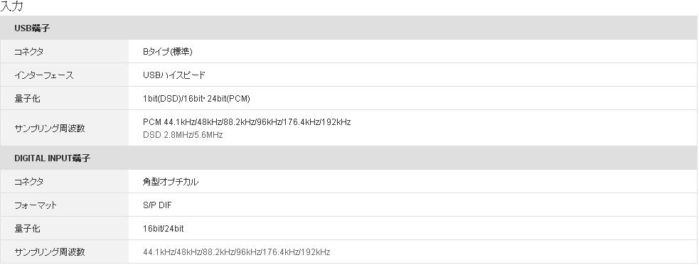Screen dimensions: 699x265
Task: Click the PCM 44.1kHz sampling frequency line
Action: (247, 122)
